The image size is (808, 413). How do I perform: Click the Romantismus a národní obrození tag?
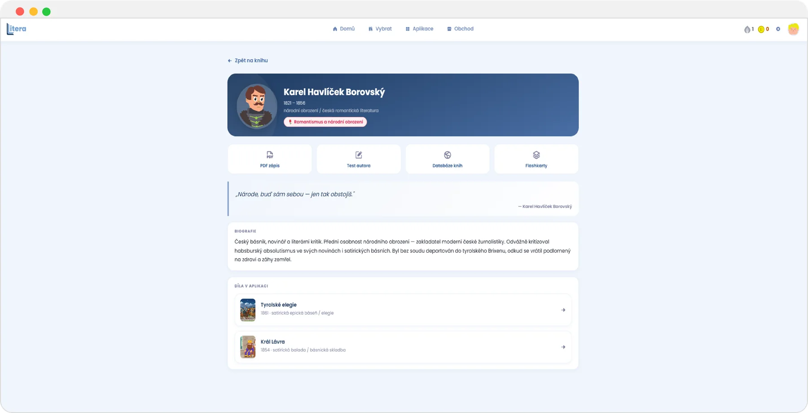pyautogui.click(x=325, y=122)
